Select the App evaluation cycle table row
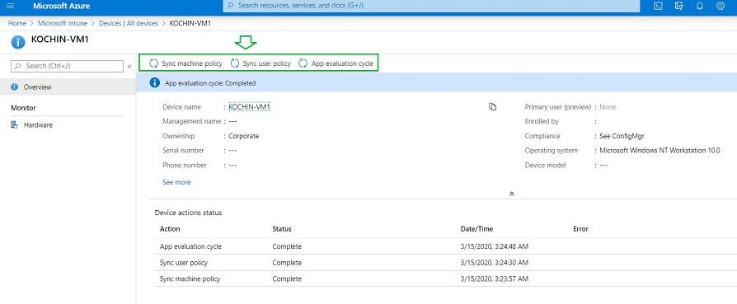The image size is (737, 304). pyautogui.click(x=446, y=246)
